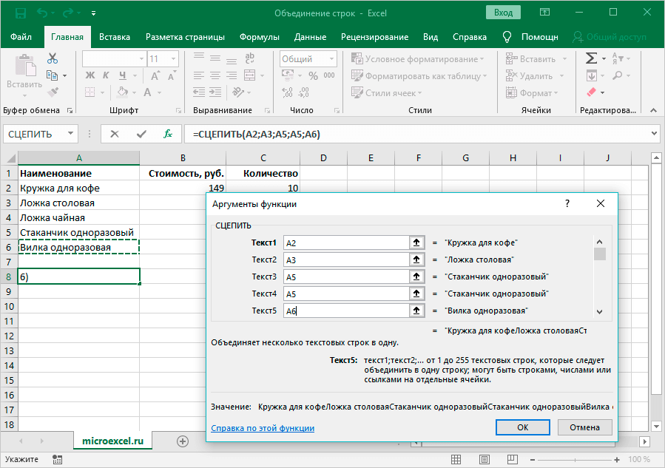Viewport: 665px width, 468px height.
Task: Select cell A4 Ложка чайная
Action: coord(78,217)
